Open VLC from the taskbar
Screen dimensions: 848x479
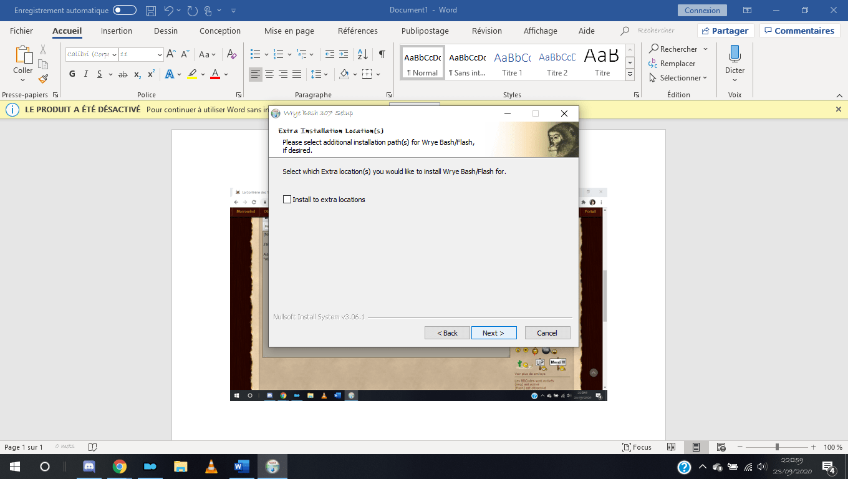click(211, 467)
